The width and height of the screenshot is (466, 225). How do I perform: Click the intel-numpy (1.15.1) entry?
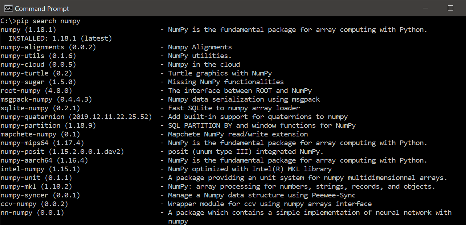pos(40,169)
